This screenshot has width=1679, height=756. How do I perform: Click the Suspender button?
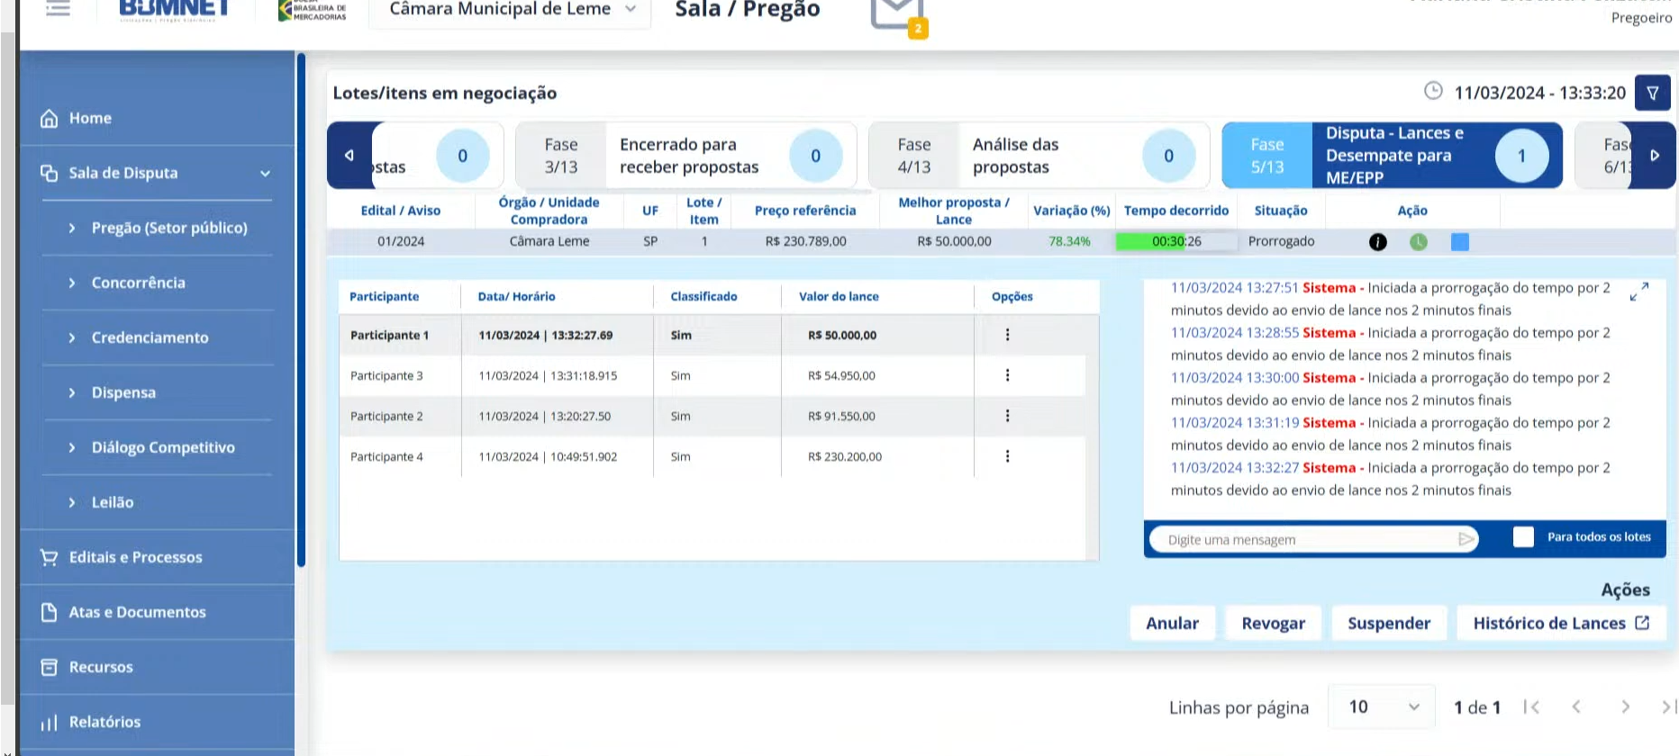click(1388, 623)
